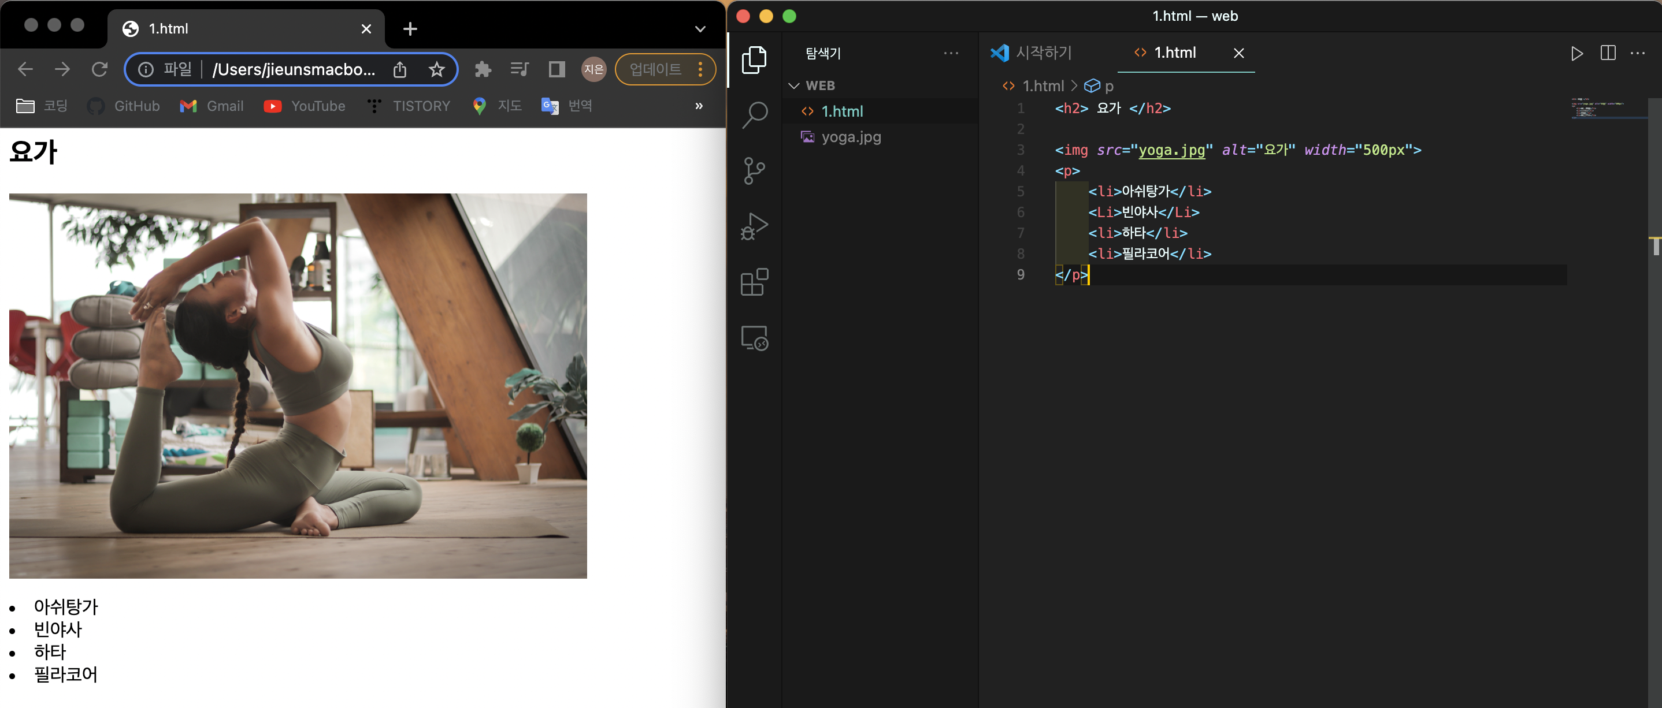The image size is (1662, 708).
Task: Open Run and Debug view
Action: coord(754,226)
